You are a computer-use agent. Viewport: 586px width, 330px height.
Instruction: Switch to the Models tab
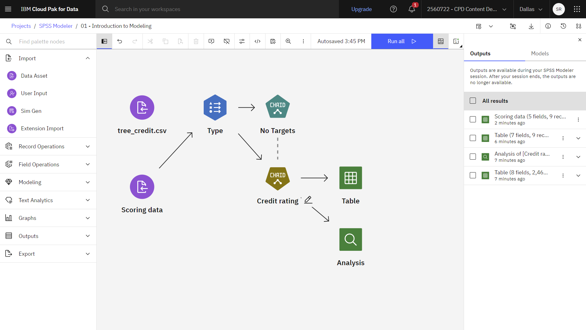(540, 54)
